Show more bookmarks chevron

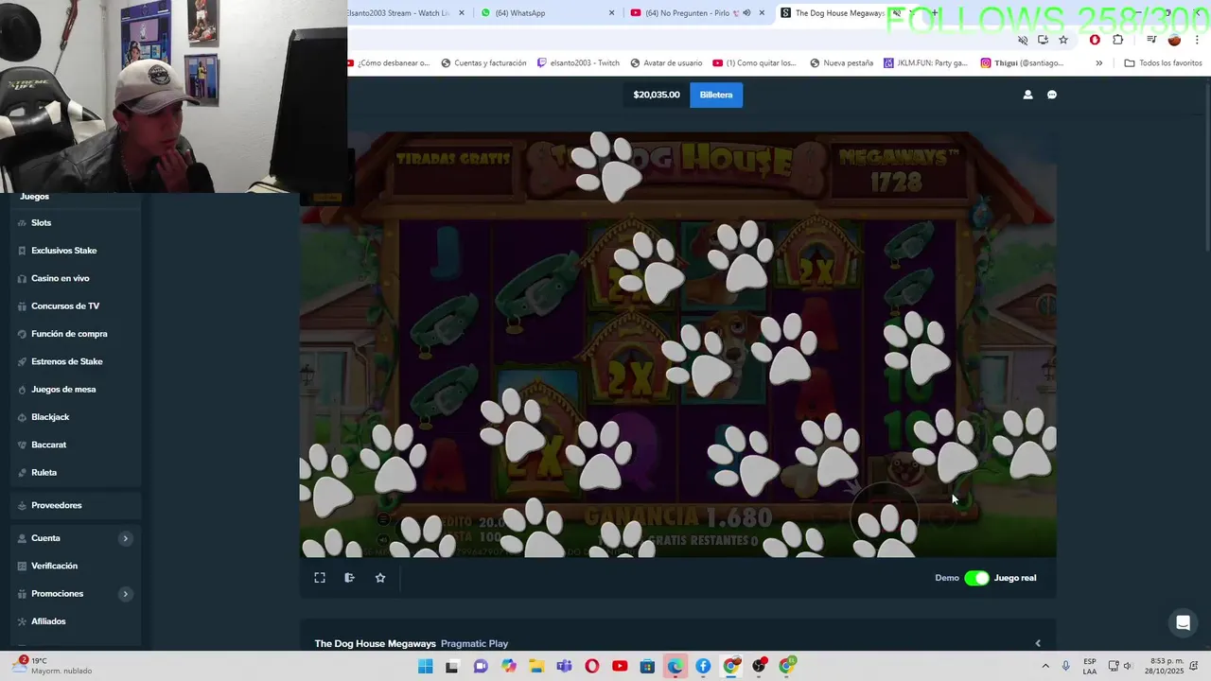coord(1098,63)
